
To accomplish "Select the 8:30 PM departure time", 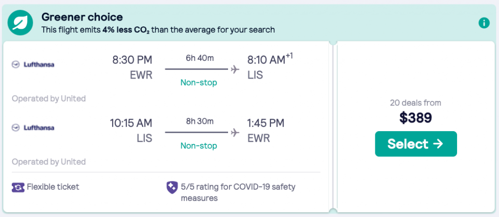I will 132,60.
